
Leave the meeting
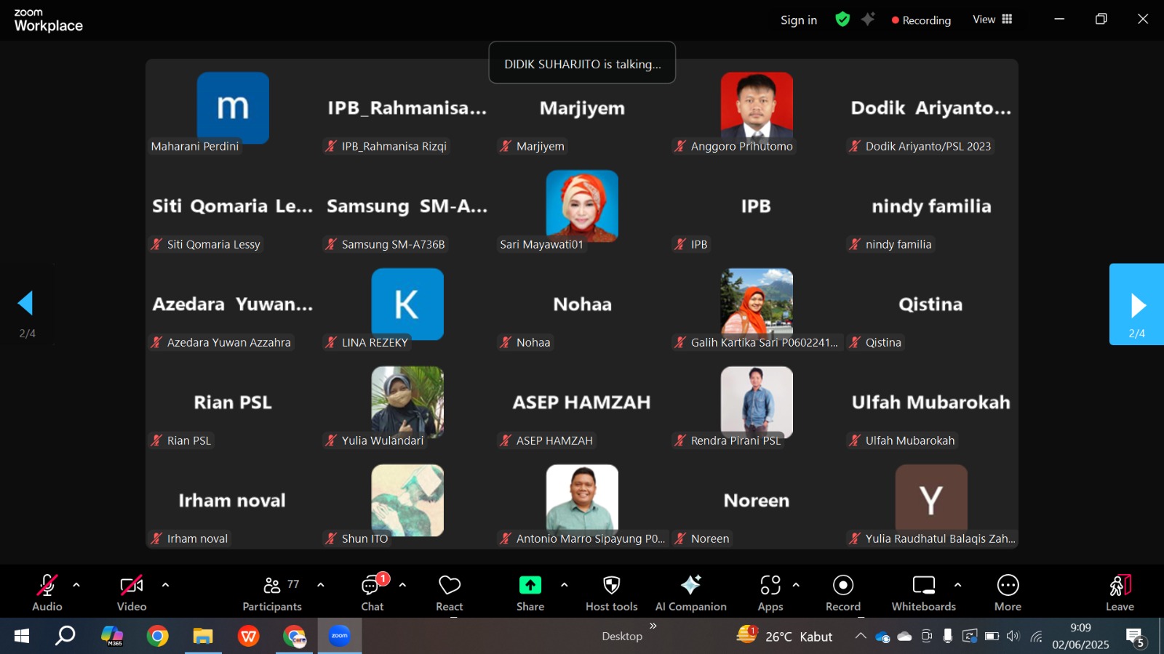[x=1120, y=592]
